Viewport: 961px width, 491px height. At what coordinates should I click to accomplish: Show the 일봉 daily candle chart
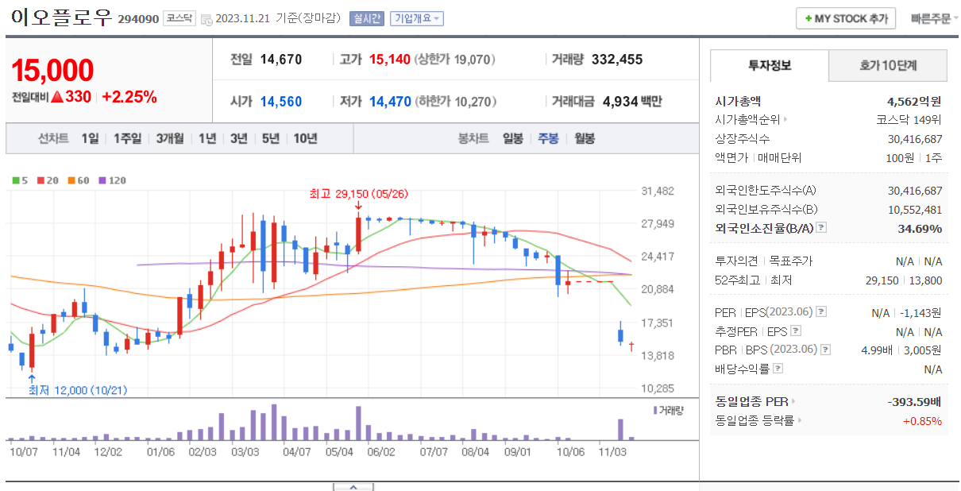[x=513, y=138]
